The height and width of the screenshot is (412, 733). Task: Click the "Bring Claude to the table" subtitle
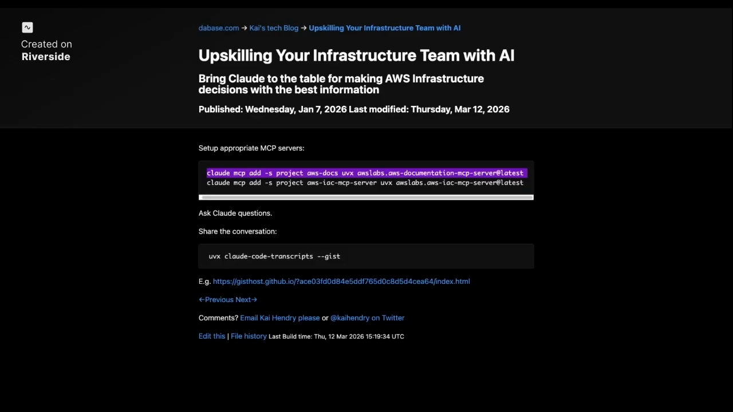(x=341, y=84)
